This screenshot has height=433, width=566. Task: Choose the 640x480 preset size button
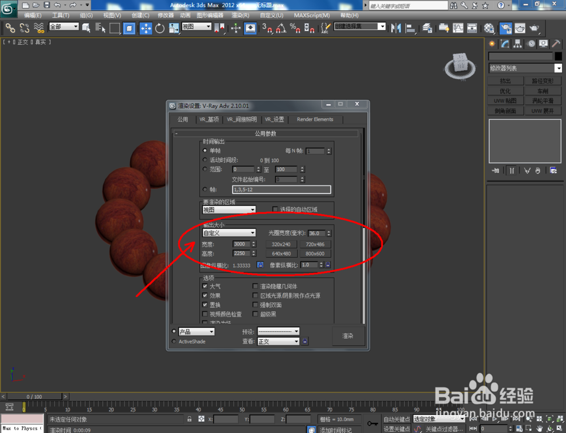tap(281, 253)
